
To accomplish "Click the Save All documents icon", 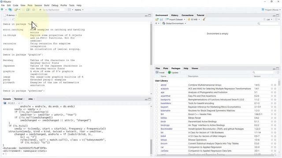I will (28, 10).
